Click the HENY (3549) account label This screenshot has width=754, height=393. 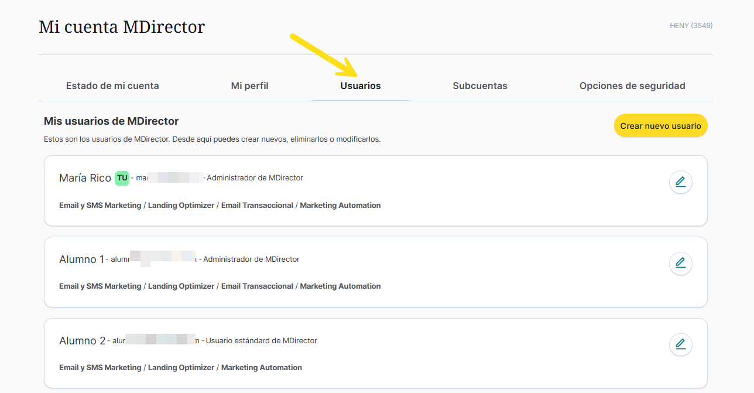pos(691,26)
